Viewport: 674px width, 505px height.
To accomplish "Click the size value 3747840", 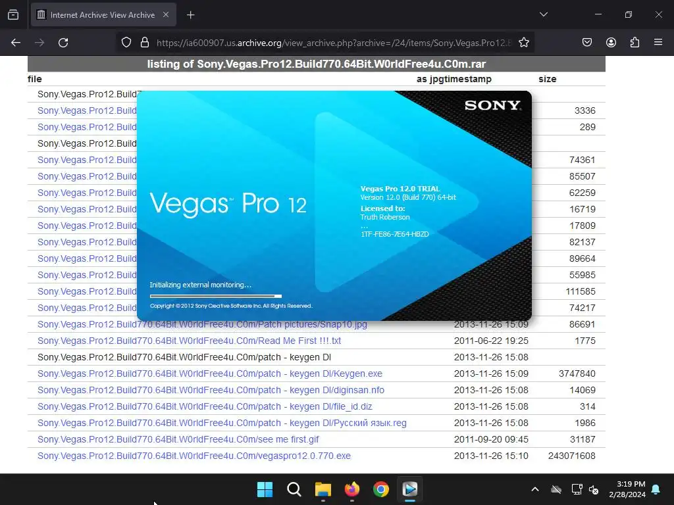I will (577, 373).
